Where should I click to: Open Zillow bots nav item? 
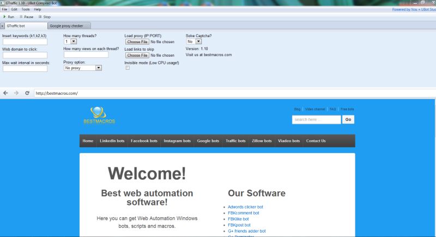coord(262,141)
